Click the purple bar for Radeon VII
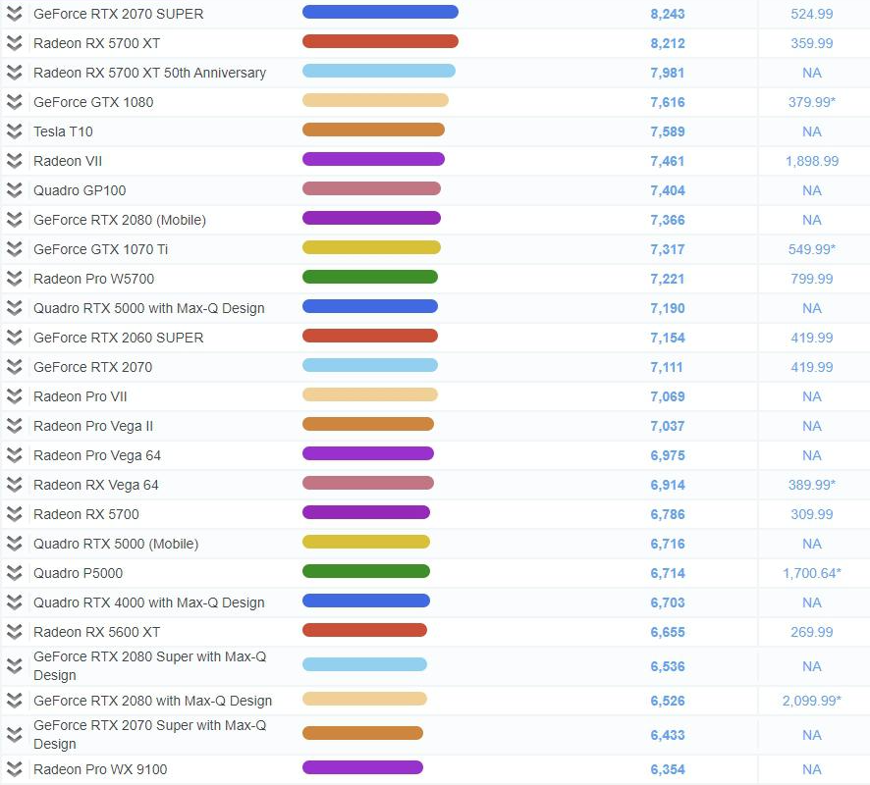This screenshot has height=785, width=870. (373, 159)
